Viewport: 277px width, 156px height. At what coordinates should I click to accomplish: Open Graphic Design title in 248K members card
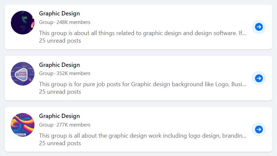tap(59, 13)
